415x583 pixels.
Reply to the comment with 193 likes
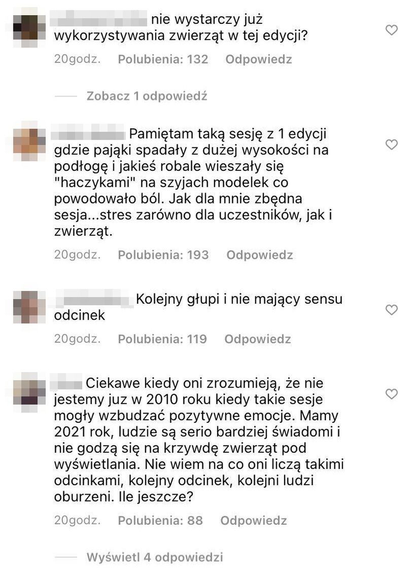260,254
